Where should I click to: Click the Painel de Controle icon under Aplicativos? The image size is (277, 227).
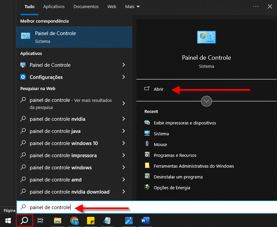(23, 65)
